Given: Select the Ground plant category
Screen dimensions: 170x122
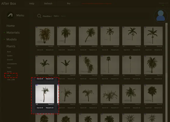Looking at the screenshot, I should coord(10,60).
